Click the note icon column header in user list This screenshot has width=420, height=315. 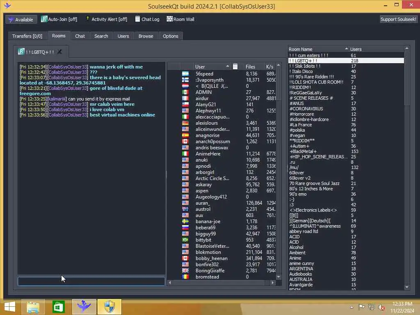(x=235, y=66)
